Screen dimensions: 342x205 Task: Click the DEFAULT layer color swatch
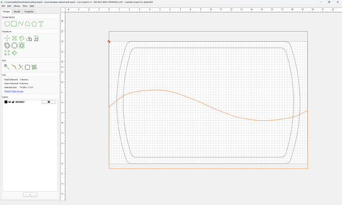pos(6,102)
